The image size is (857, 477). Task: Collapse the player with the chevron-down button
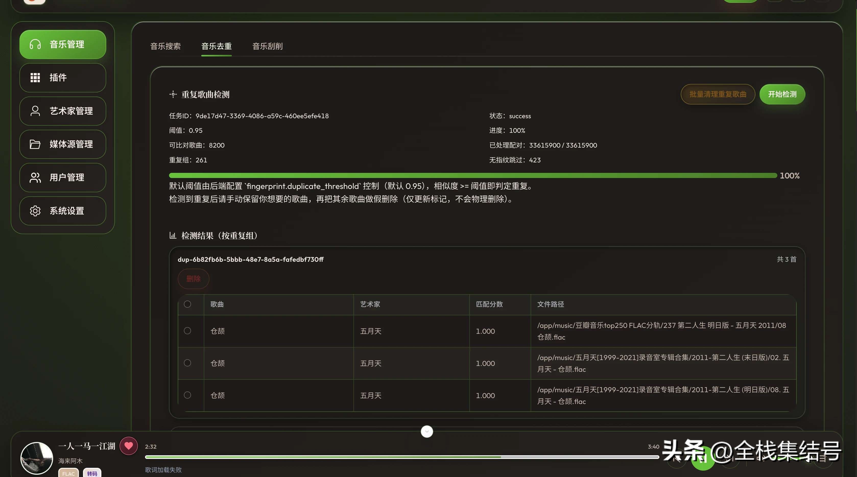point(427,432)
